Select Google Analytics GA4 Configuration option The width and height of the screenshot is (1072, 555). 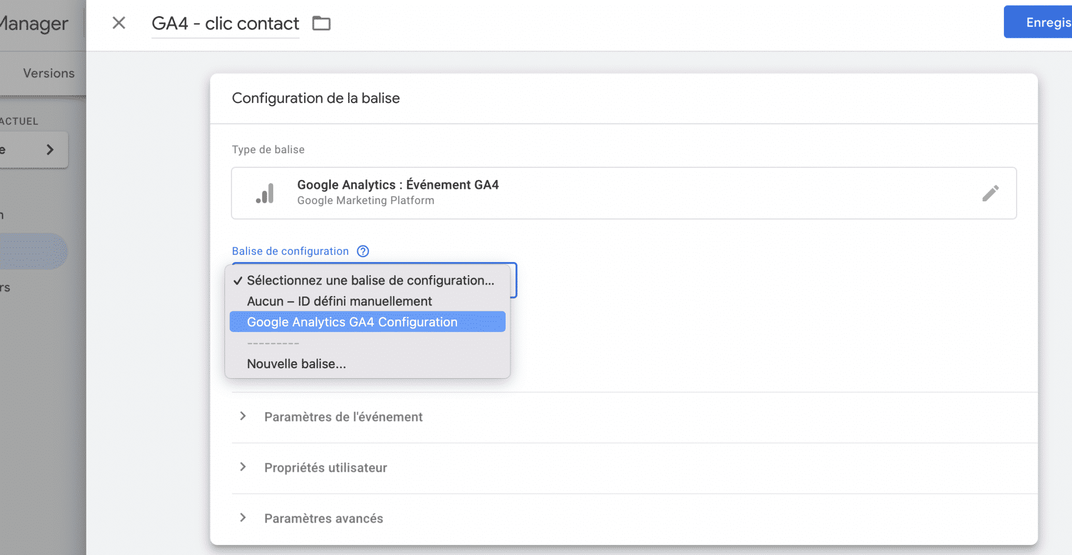click(367, 322)
